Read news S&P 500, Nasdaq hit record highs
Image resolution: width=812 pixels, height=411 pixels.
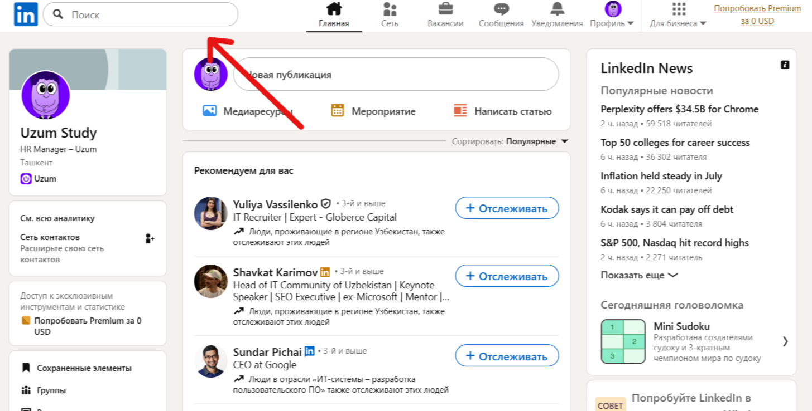[675, 243]
